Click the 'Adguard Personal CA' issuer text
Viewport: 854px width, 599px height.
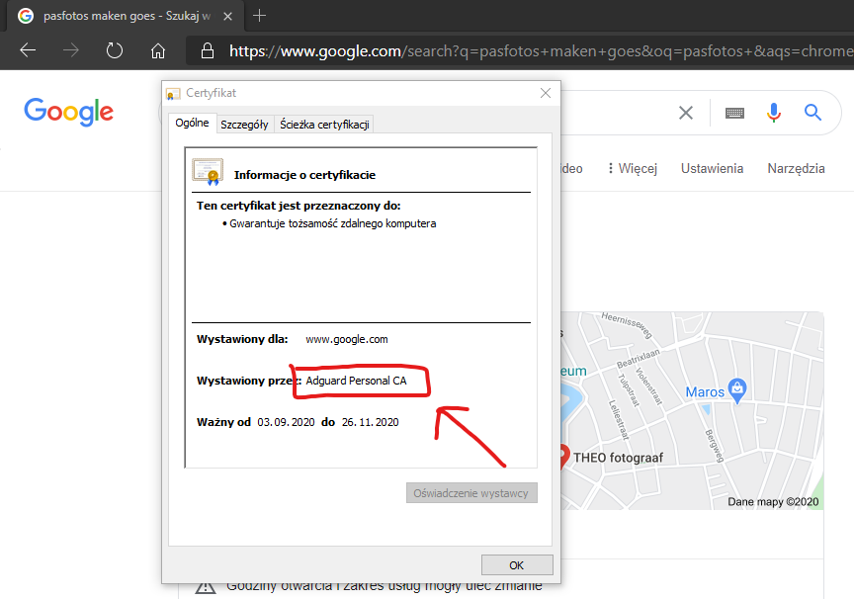(x=356, y=381)
